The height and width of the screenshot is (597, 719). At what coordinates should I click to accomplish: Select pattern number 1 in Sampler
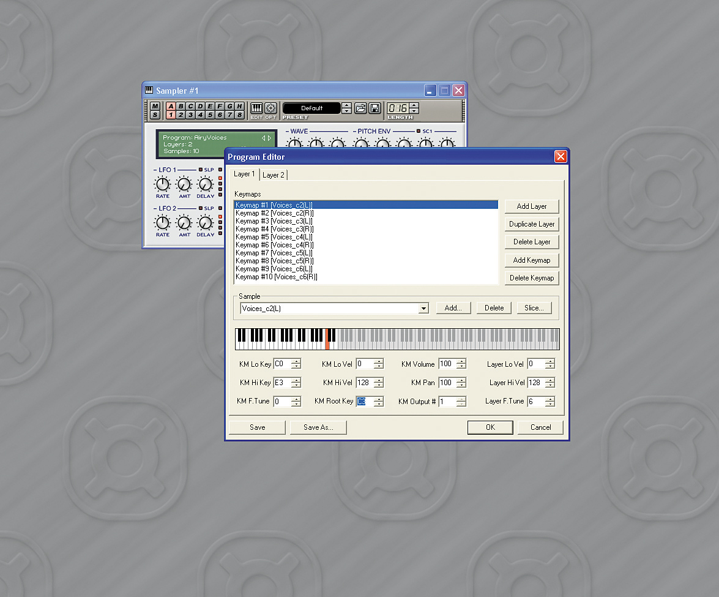[x=171, y=115]
